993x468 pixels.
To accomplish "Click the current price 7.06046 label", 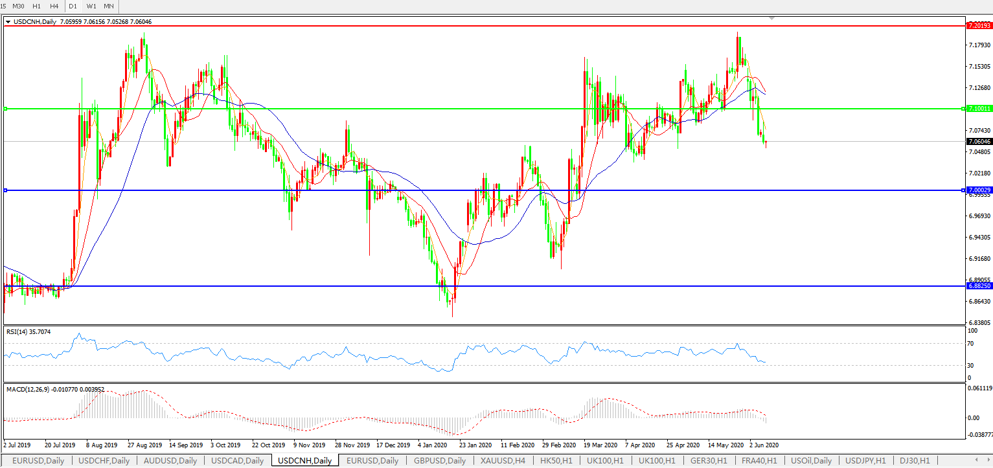I will coord(978,141).
